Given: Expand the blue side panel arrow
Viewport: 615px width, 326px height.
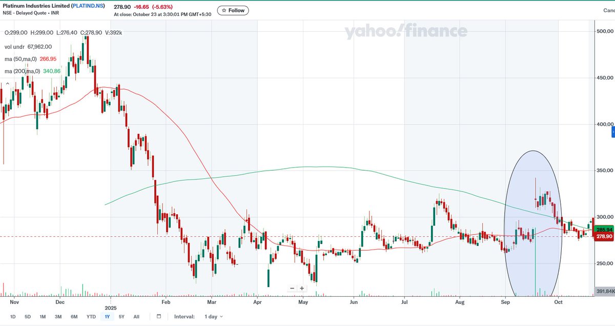Looking at the screenshot, I should click(x=613, y=133).
